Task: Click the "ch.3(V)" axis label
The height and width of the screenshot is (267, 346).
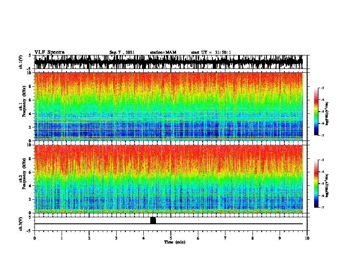Action: point(21,224)
